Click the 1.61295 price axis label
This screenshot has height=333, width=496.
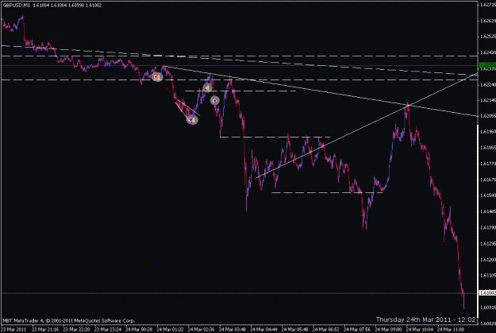[x=488, y=244]
